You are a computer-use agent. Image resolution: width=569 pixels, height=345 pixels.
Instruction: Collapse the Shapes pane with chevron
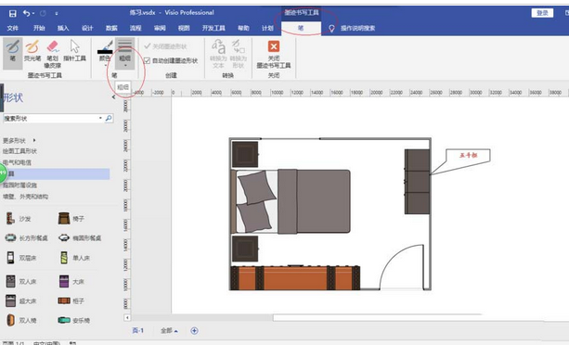click(x=113, y=97)
